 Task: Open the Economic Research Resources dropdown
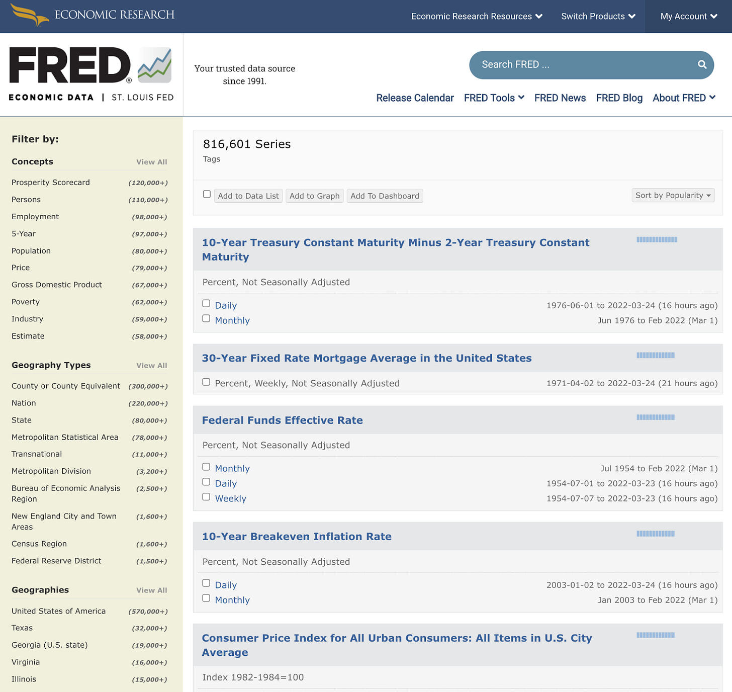click(477, 16)
